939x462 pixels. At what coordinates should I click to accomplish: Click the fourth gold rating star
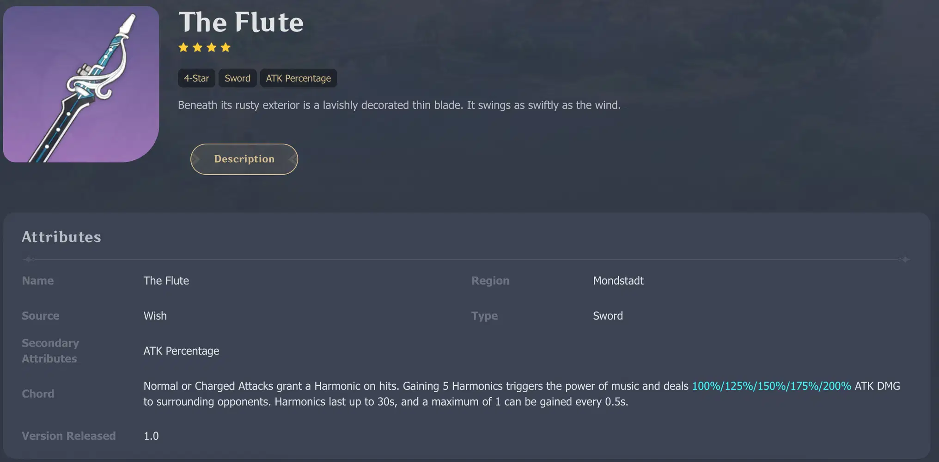[x=226, y=48]
